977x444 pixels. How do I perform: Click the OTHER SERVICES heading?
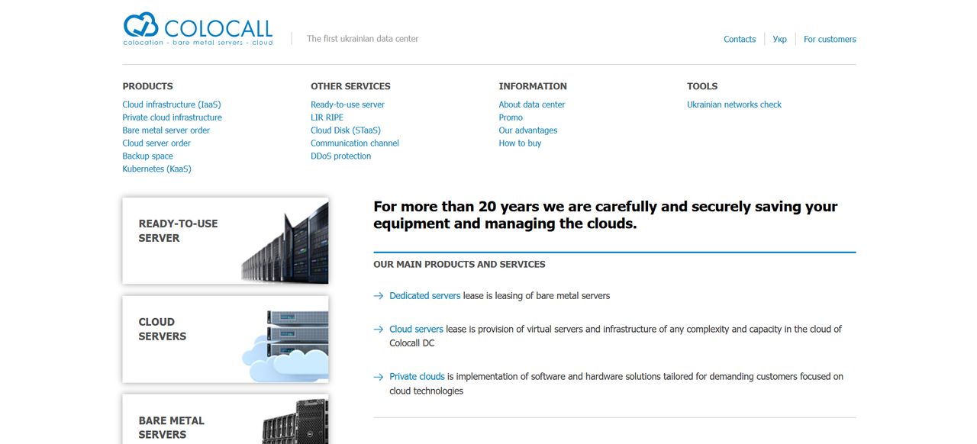tap(350, 86)
